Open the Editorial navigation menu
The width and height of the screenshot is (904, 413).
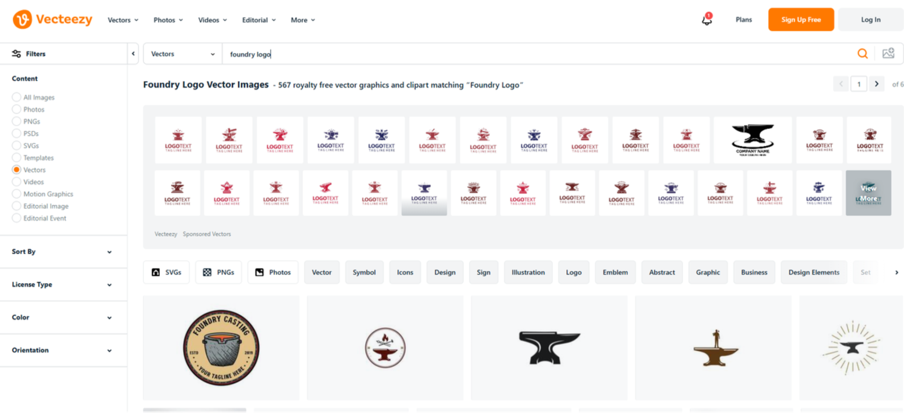pyautogui.click(x=259, y=20)
